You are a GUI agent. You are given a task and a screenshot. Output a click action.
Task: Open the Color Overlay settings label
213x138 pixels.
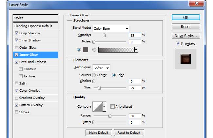coord(30,90)
